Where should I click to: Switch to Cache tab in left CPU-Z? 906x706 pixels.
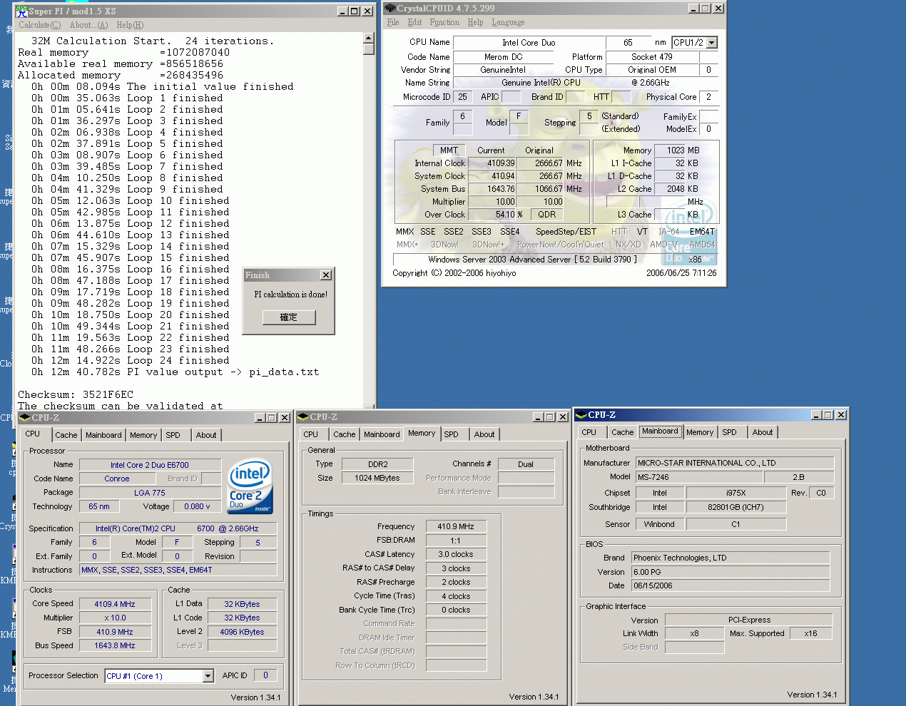pyautogui.click(x=66, y=435)
